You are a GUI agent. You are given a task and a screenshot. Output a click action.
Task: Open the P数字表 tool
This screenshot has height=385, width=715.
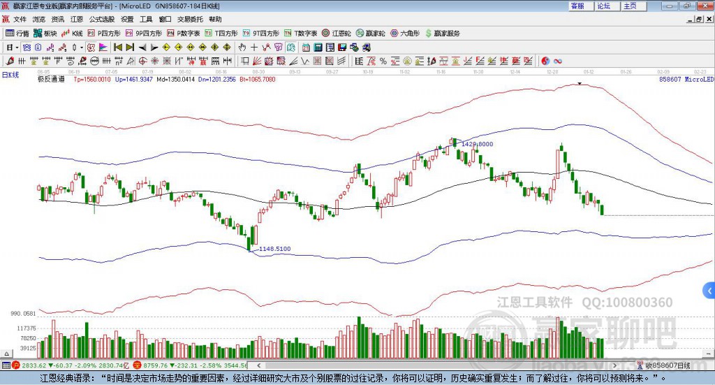[184, 34]
